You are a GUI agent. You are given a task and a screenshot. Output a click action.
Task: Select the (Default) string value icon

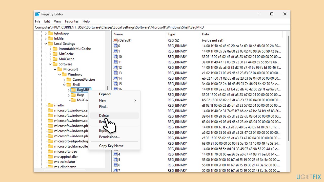[x=115, y=40]
